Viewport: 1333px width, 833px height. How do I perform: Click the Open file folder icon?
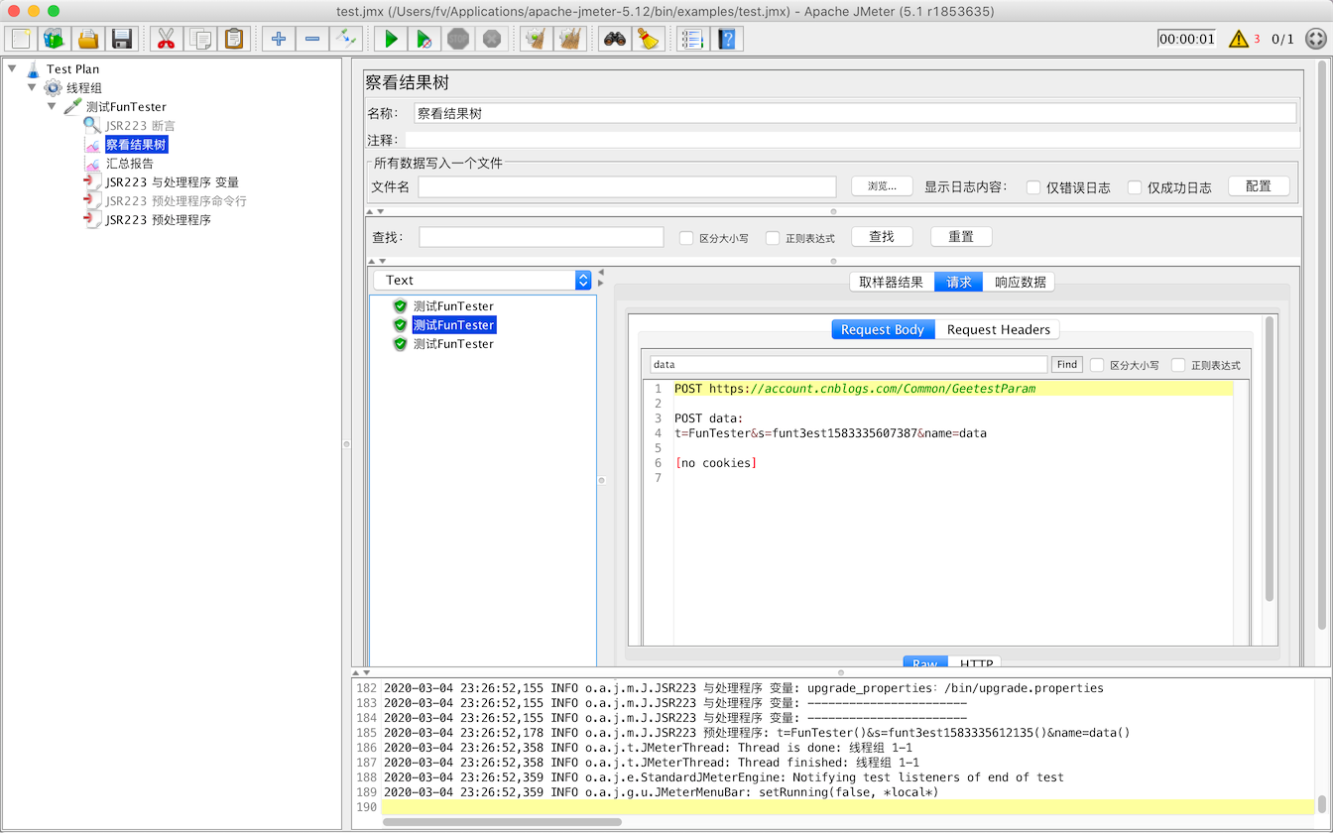pos(88,39)
